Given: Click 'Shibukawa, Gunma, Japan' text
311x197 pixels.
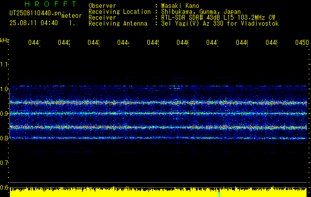Looking at the screenshot, I should 201,12.
